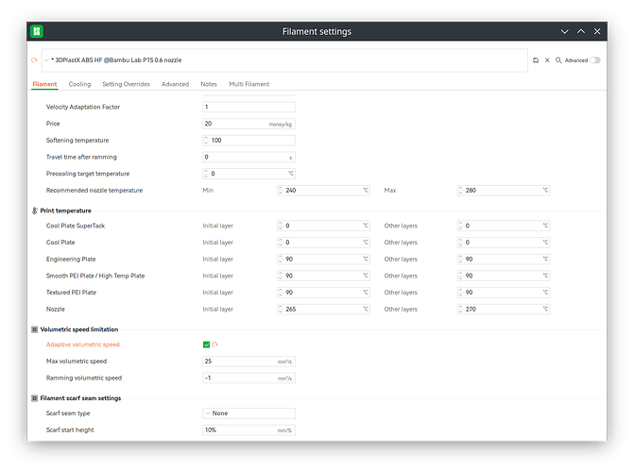The image size is (634, 471).
Task: Click the search magnifier icon
Action: pos(558,60)
